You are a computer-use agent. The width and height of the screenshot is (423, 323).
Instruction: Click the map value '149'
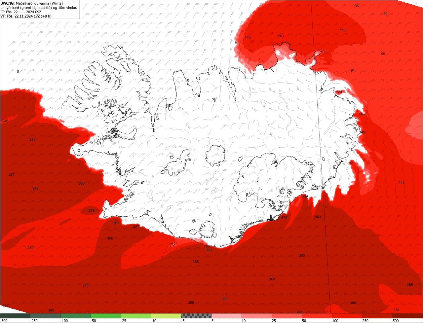pyautogui.click(x=363, y=132)
